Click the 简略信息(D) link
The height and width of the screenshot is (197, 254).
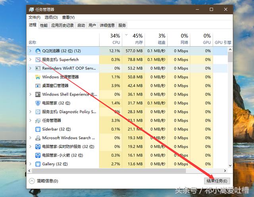tap(48, 181)
